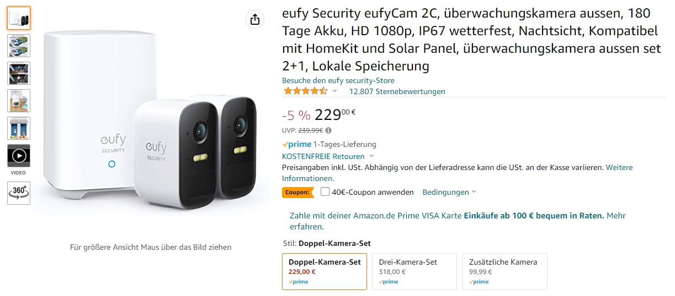Select the Doppel-Kamera-Set style option
Viewport: 675px width, 296px height.
(x=324, y=271)
